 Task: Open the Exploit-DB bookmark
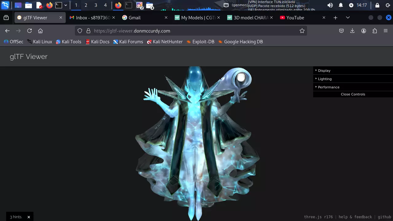pos(200,42)
